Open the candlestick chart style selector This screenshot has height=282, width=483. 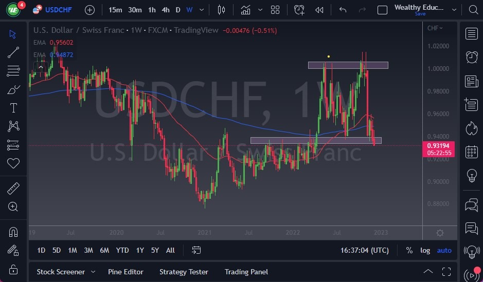221,10
